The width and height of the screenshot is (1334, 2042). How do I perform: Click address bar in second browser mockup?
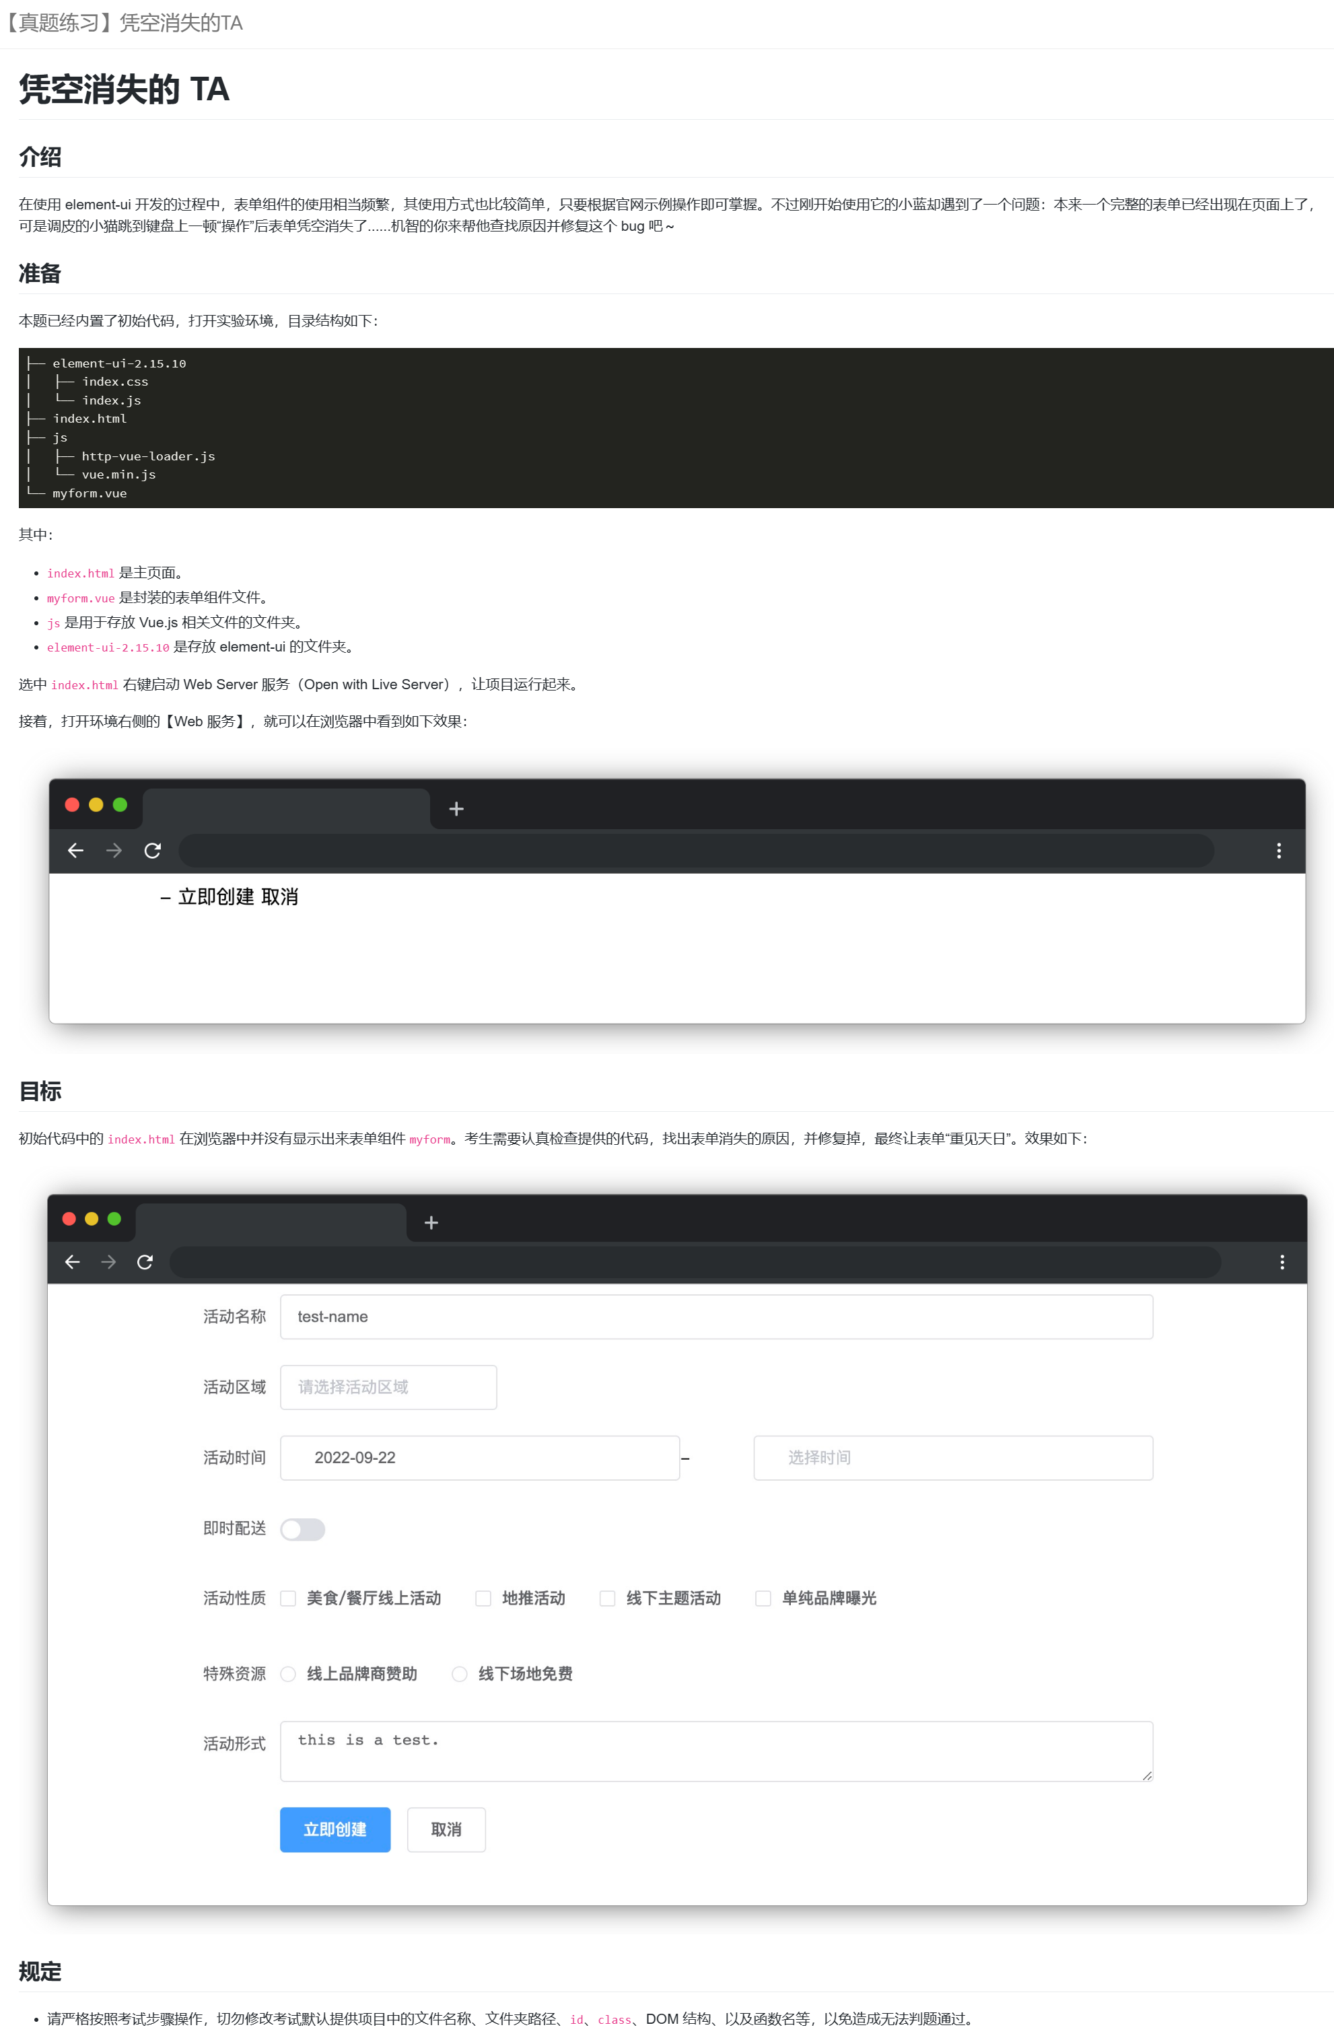click(695, 1261)
